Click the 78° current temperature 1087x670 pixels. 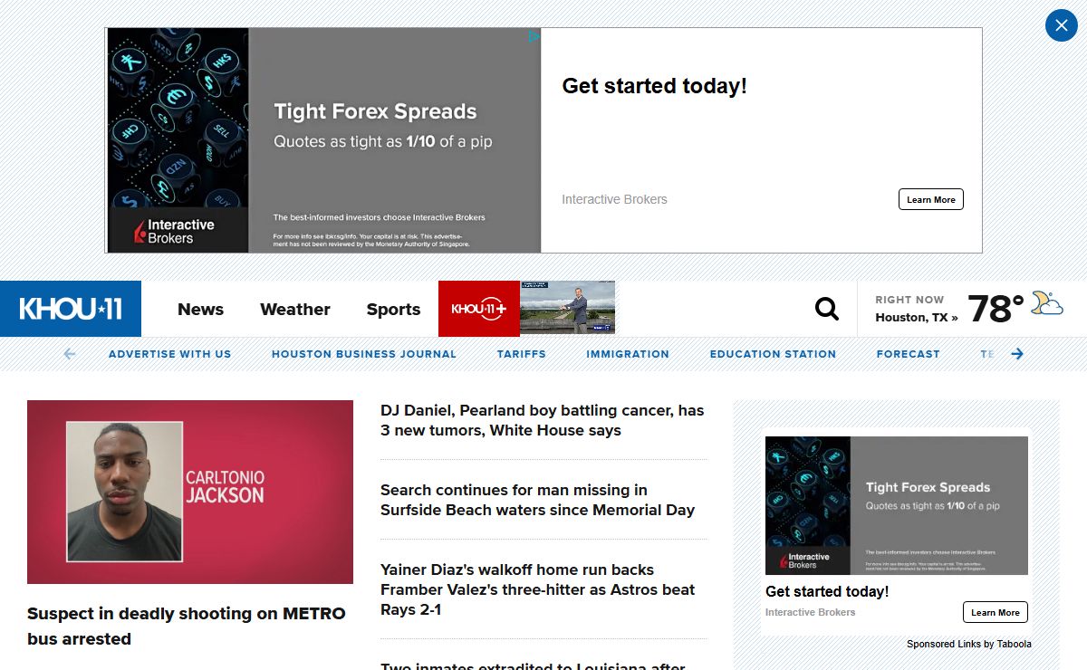[x=996, y=309]
